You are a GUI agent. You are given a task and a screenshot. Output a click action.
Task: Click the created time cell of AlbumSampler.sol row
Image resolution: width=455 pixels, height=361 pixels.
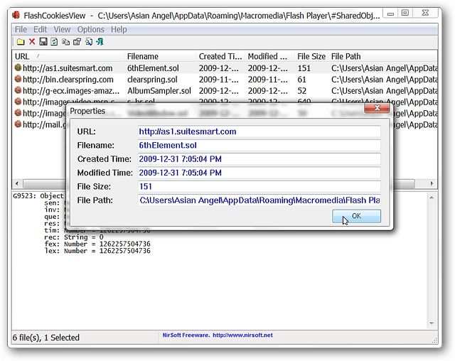click(219, 91)
